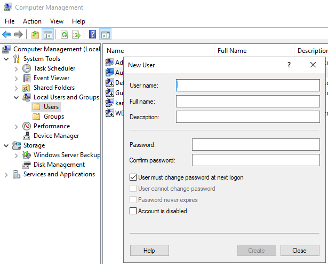Uncheck User must change password at next logon

[133, 177]
